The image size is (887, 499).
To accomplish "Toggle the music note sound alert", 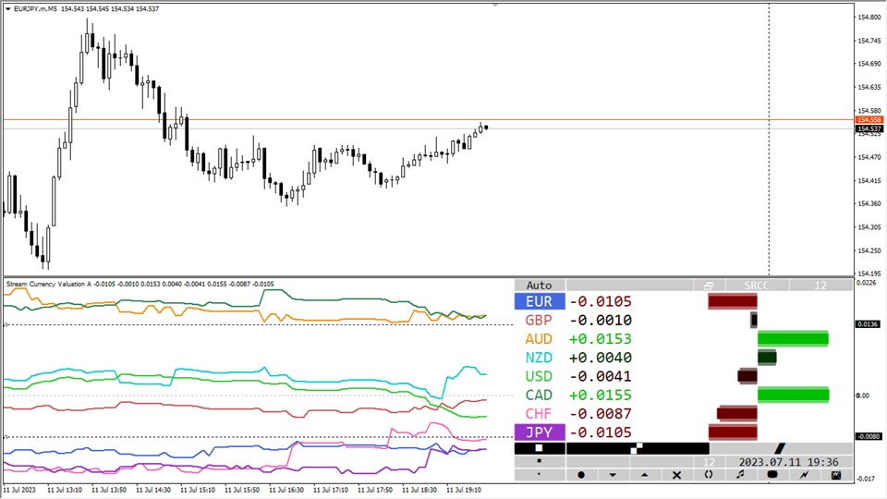I will [x=740, y=475].
